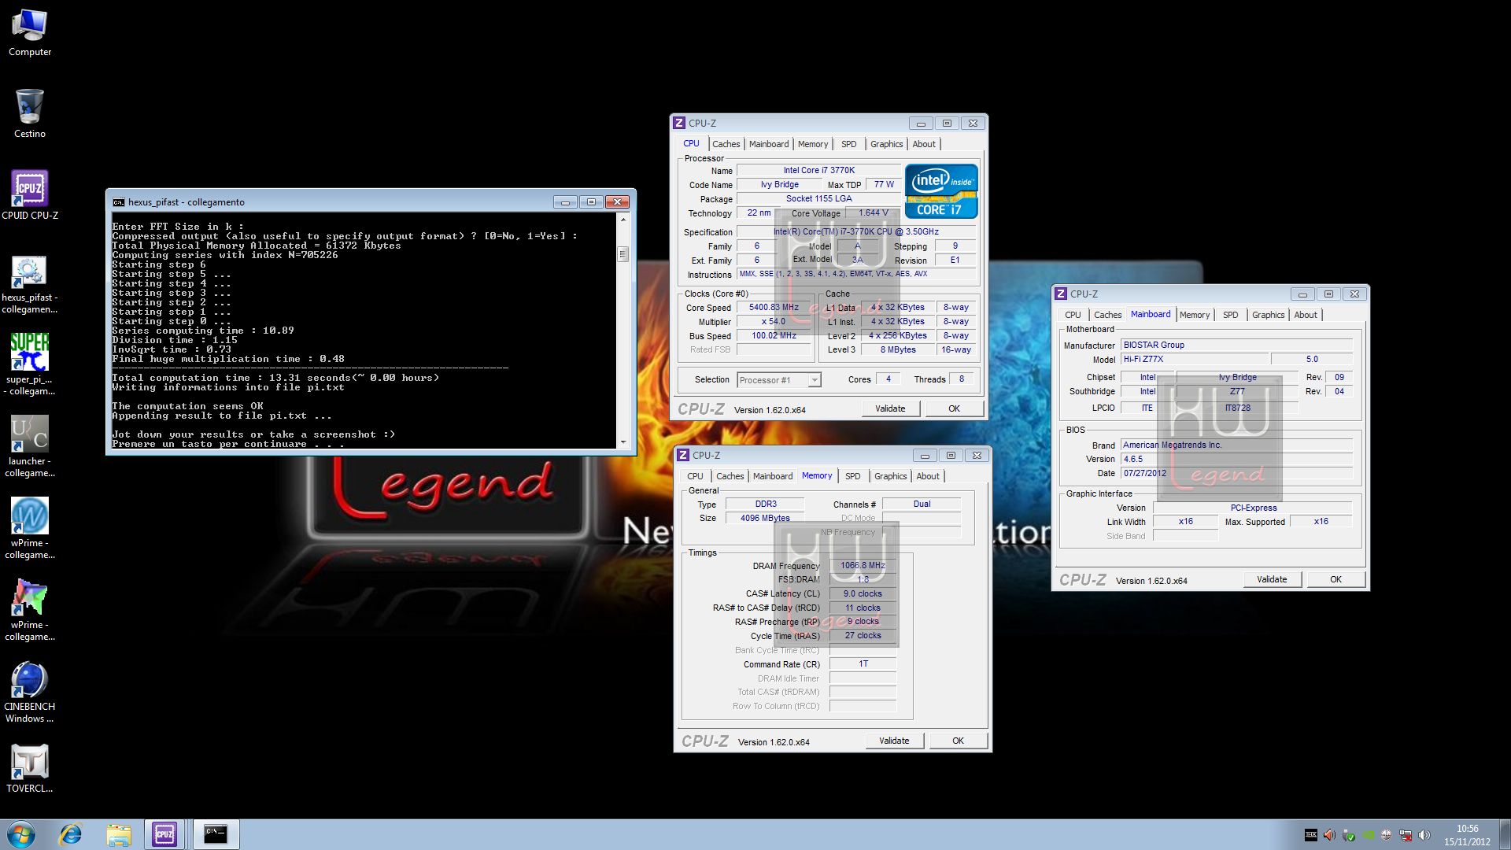Image resolution: width=1511 pixels, height=850 pixels.
Task: Open Memory tab in the Mainboard CPU-Z window
Action: click(1195, 315)
